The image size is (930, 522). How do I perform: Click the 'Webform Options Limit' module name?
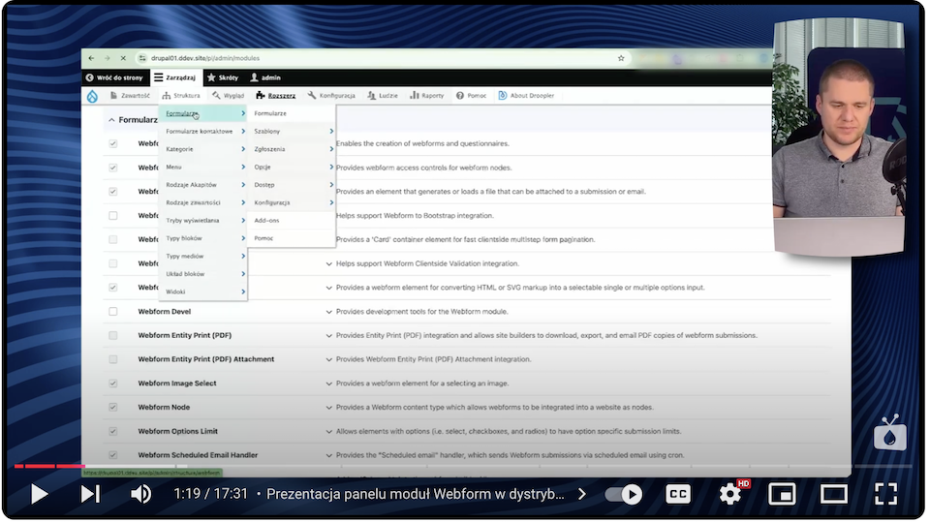(x=178, y=431)
